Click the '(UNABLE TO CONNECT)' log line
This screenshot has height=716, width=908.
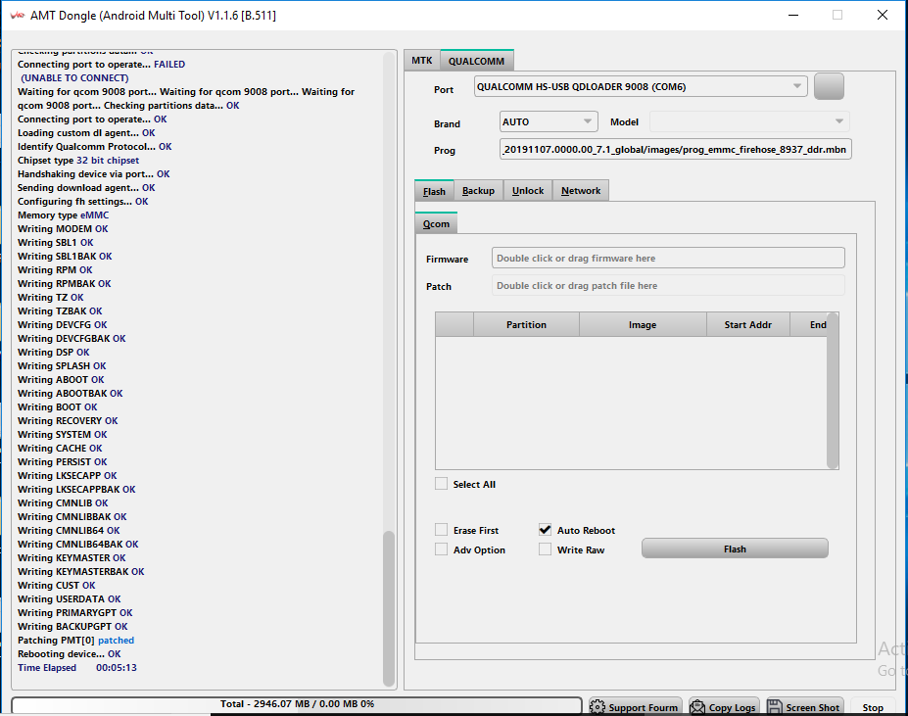pyautogui.click(x=74, y=77)
